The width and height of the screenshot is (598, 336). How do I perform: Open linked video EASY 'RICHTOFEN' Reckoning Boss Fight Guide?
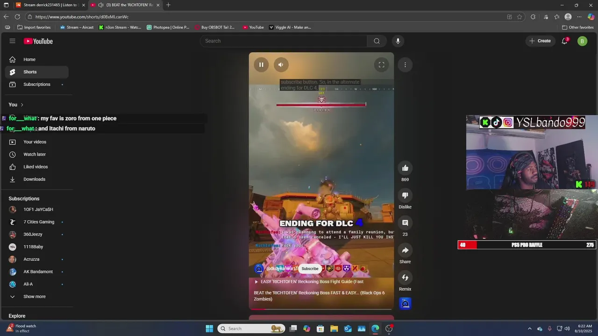309,282
